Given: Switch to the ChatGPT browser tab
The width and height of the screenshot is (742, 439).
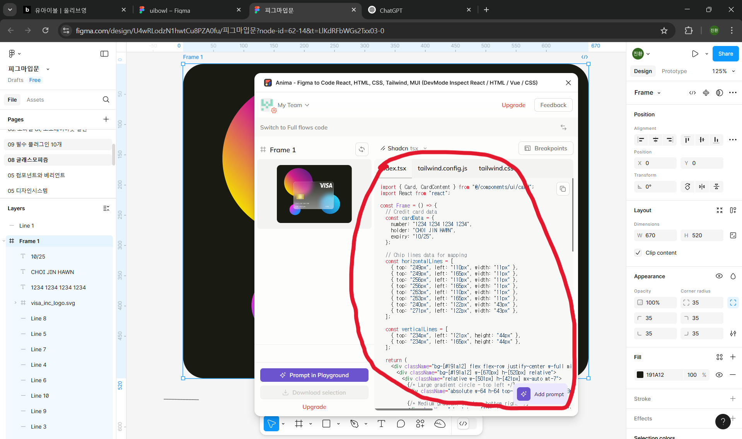Looking at the screenshot, I should (420, 10).
